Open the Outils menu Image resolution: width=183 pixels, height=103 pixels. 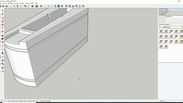pos(27,3)
